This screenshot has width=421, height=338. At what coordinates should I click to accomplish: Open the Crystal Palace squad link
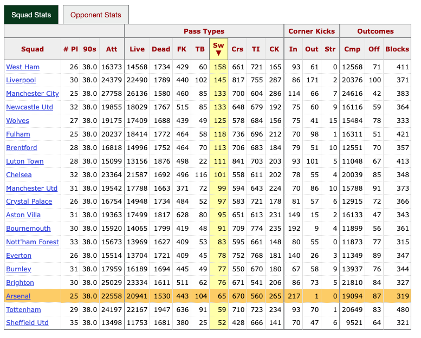point(29,201)
